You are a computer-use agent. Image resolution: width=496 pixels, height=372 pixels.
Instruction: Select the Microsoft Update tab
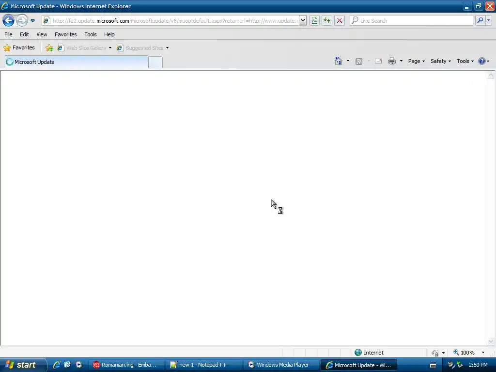(x=76, y=62)
